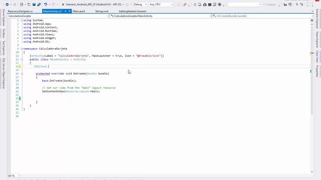Pin the MainActivity.cs tab

(66, 11)
